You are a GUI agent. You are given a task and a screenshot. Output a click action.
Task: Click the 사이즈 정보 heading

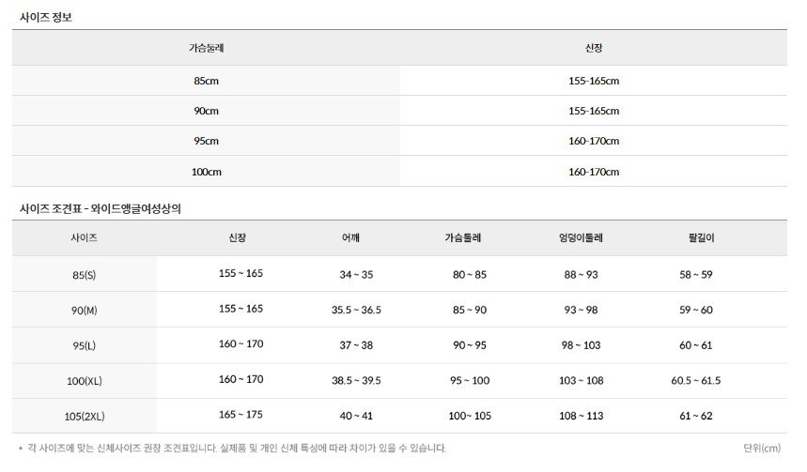[x=46, y=17]
